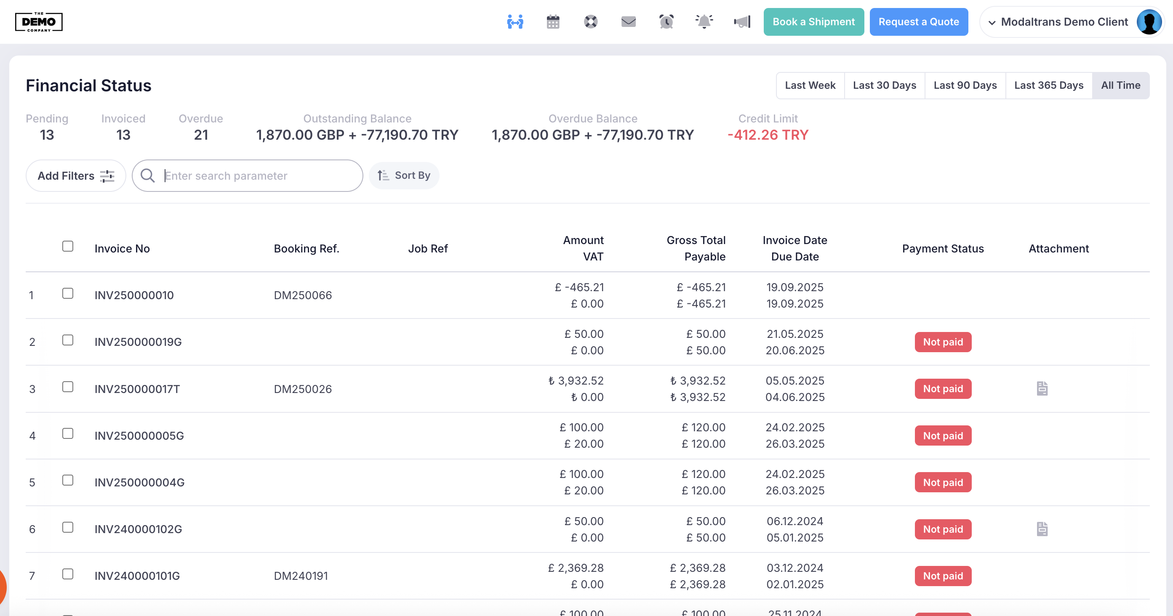The width and height of the screenshot is (1173, 616).
Task: Open the Sort By dropdown
Action: click(x=404, y=175)
